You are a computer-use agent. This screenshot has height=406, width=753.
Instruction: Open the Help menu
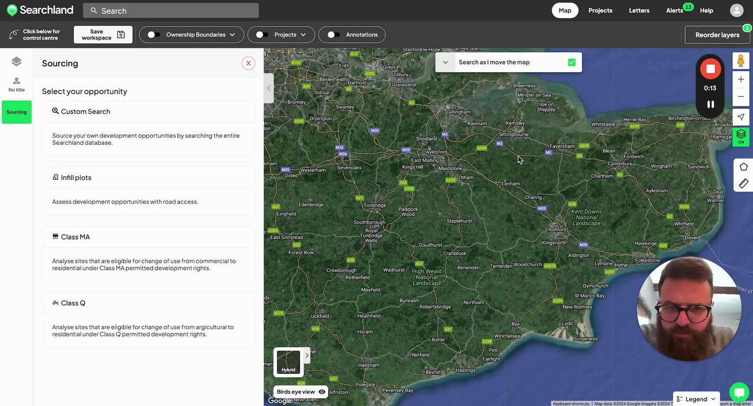pos(706,10)
